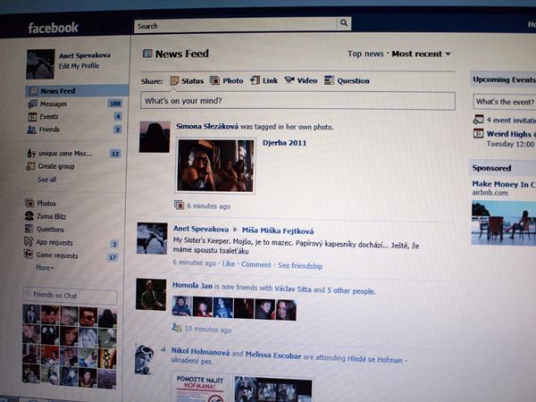Image resolution: width=536 pixels, height=402 pixels.
Task: Click the 188 messages count badge
Action: pyautogui.click(x=115, y=104)
